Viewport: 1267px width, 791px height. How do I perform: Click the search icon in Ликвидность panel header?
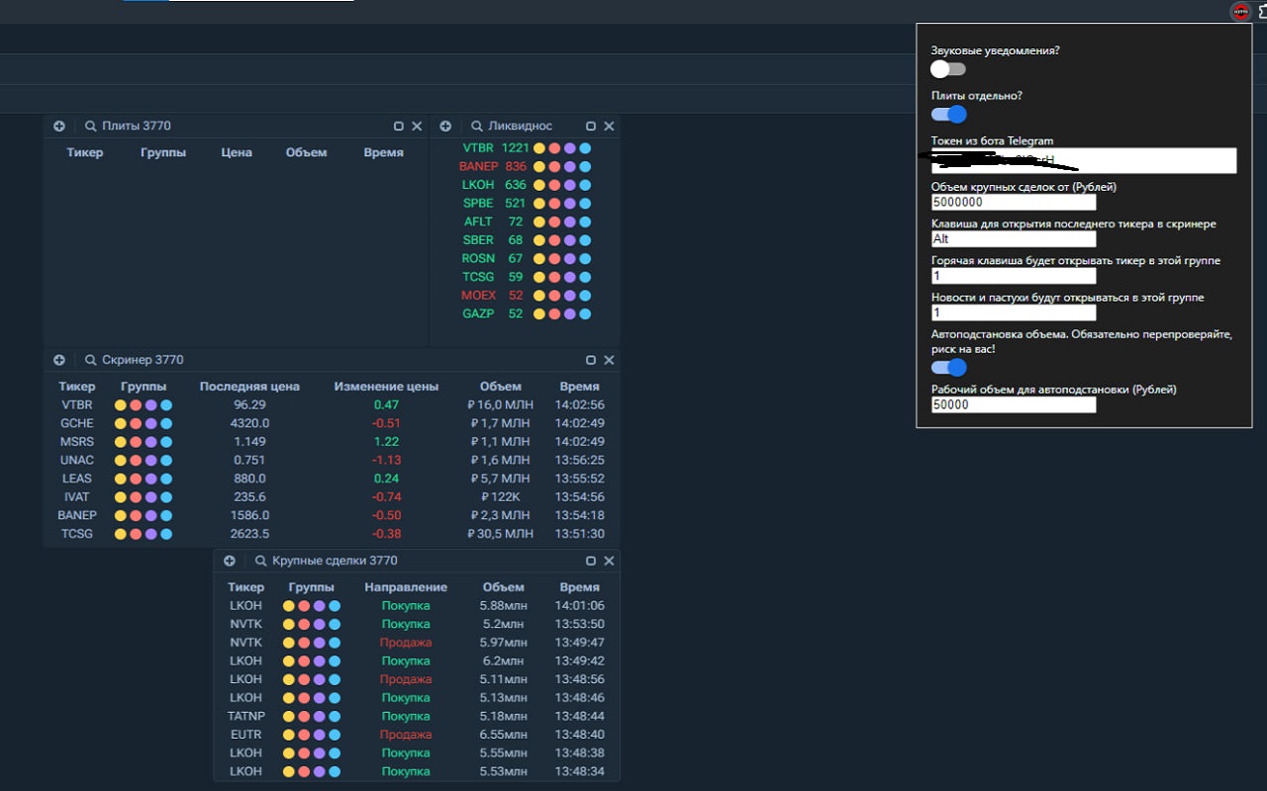[477, 127]
